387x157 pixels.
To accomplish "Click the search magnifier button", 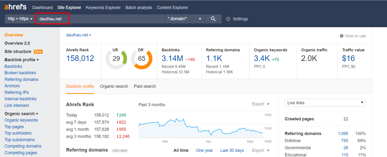I will [x=213, y=19].
